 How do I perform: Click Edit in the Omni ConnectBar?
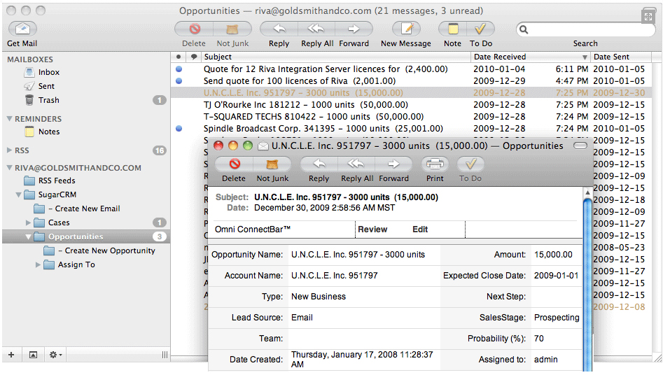[x=420, y=229]
